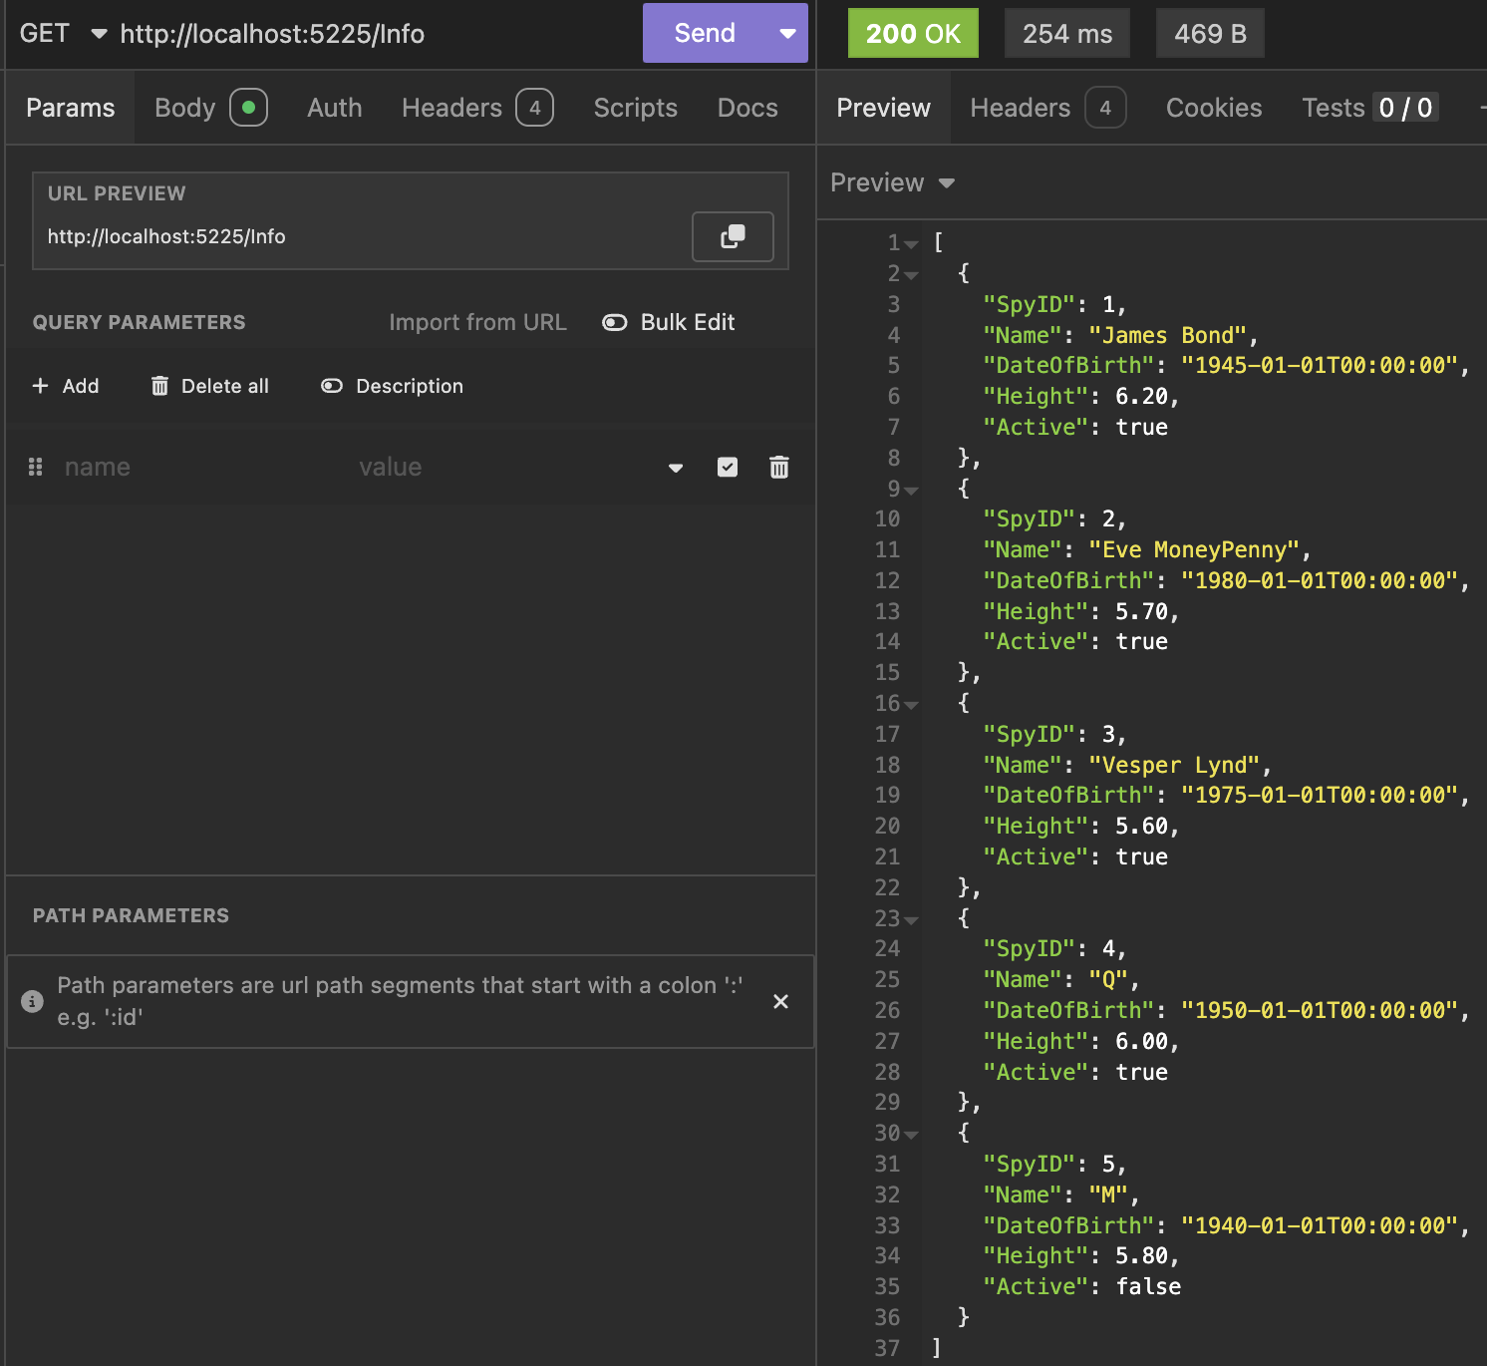This screenshot has height=1366, width=1487.
Task: Click the Delete all trash icon
Action: click(x=160, y=386)
